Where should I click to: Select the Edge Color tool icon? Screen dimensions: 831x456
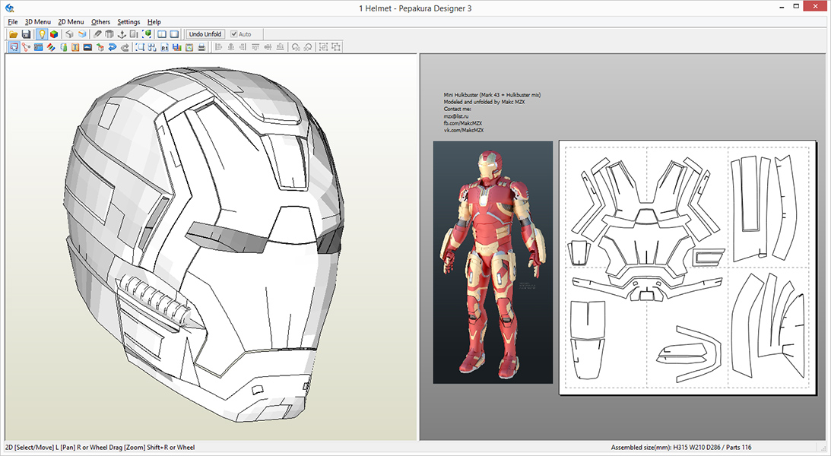point(51,47)
